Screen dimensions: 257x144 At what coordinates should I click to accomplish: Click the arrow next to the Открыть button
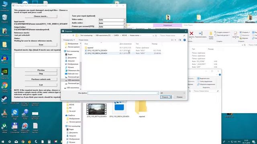coord(171,97)
